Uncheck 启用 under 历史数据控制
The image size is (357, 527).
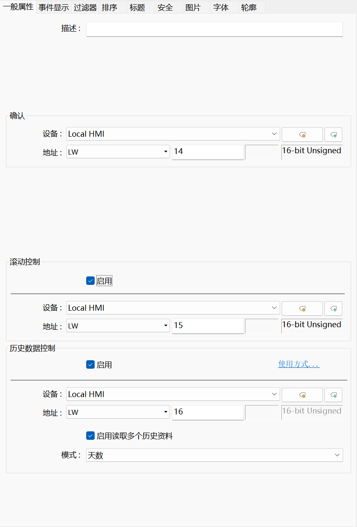click(90, 364)
